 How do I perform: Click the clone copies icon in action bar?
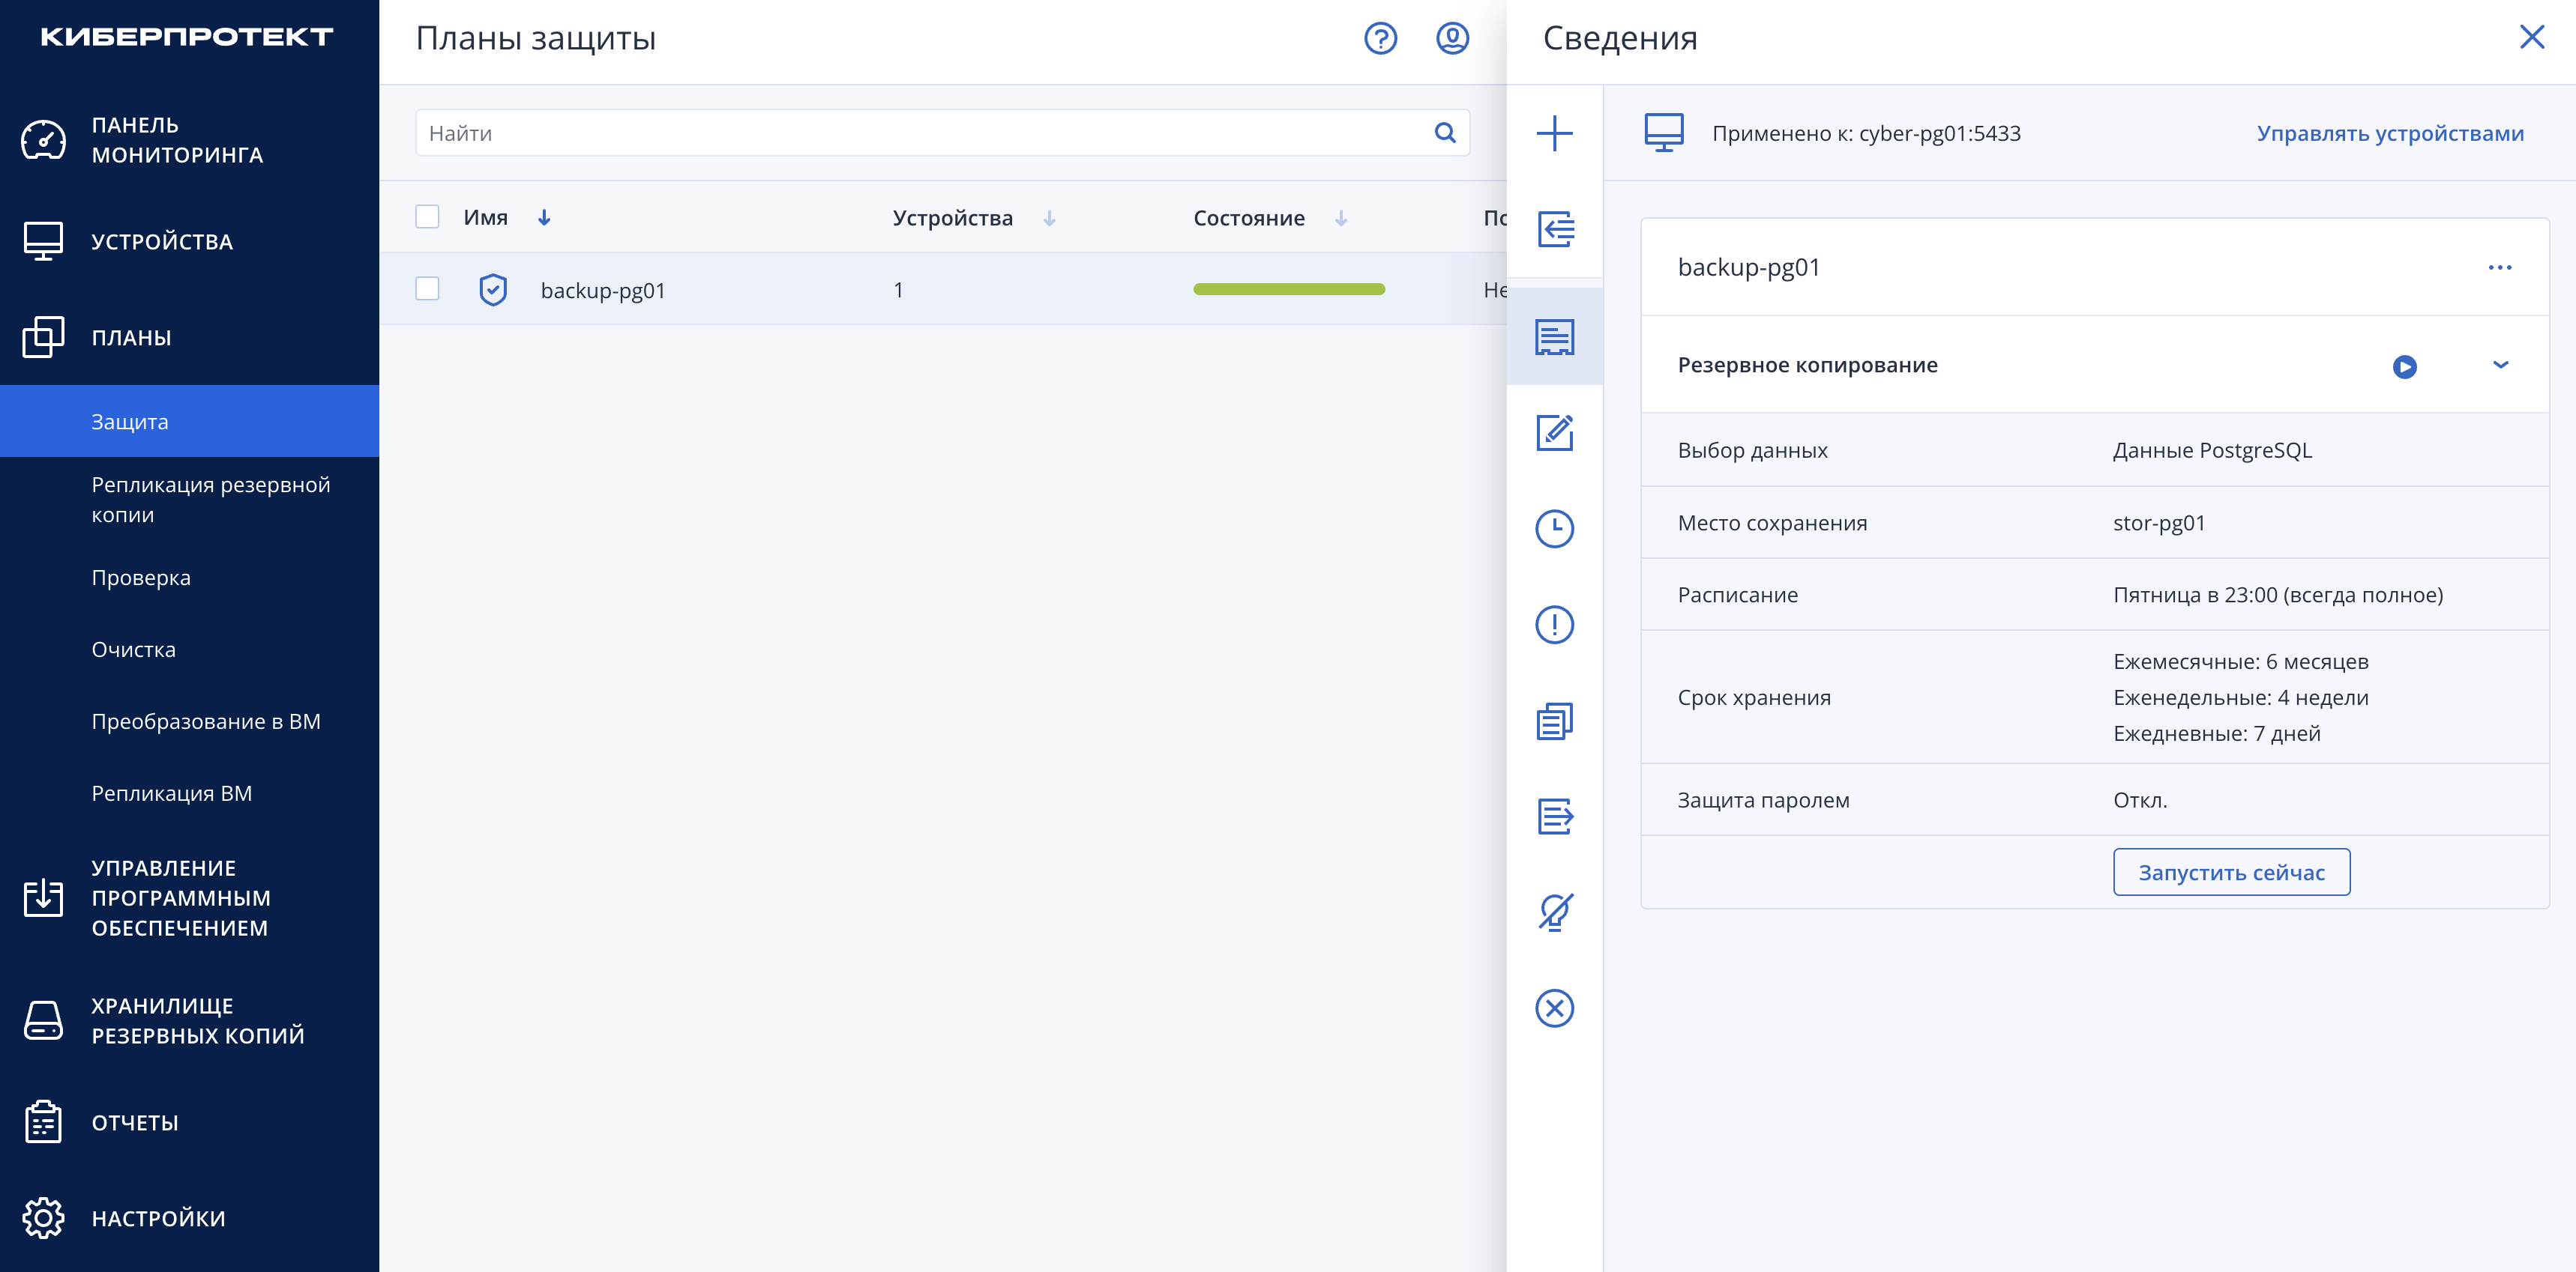pos(1554,721)
